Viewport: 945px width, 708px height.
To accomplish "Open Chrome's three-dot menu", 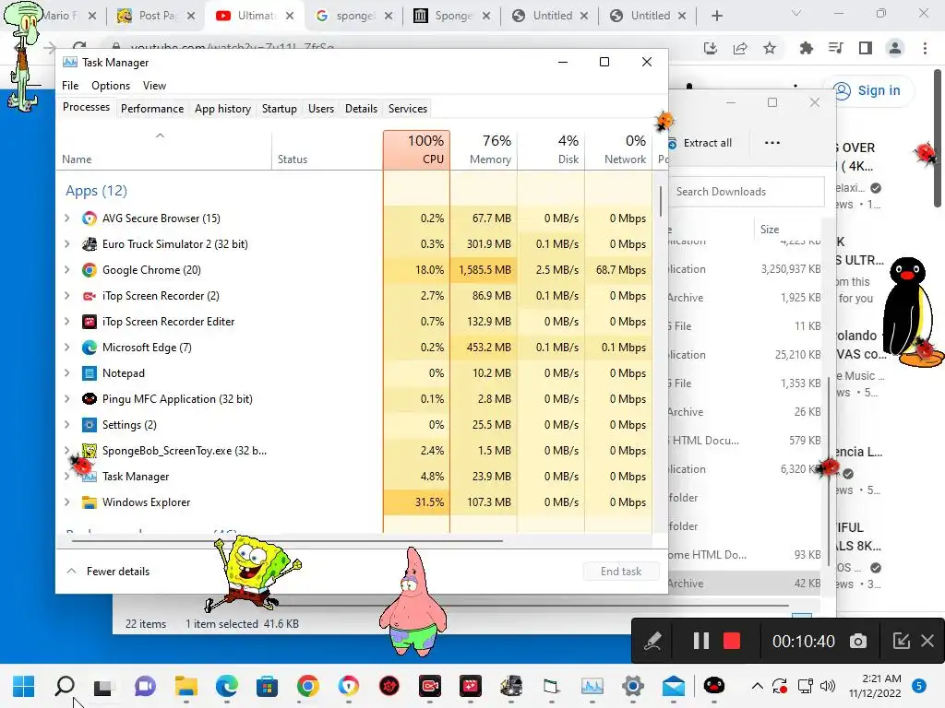I will tap(925, 48).
